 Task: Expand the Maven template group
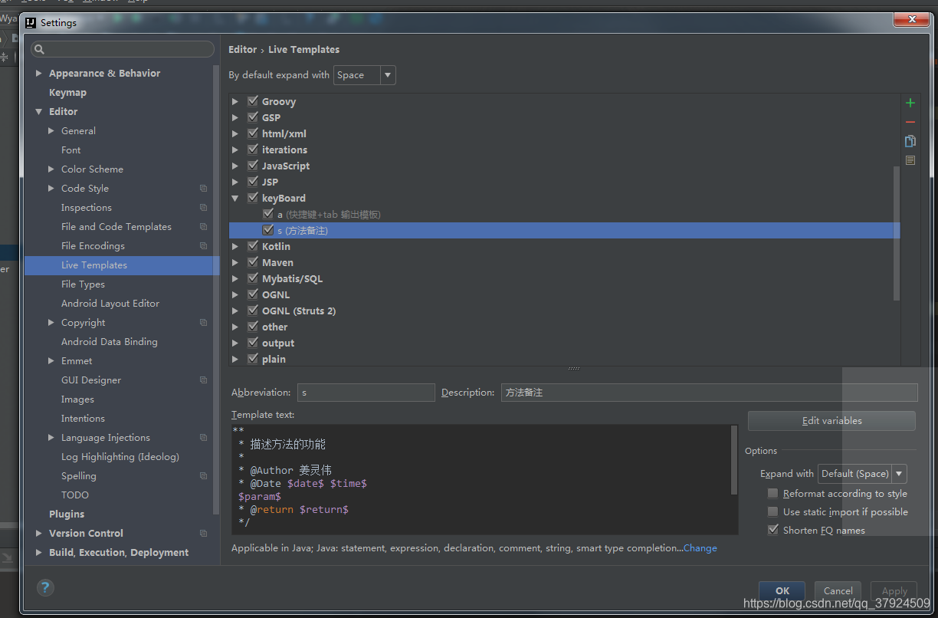[x=235, y=262]
